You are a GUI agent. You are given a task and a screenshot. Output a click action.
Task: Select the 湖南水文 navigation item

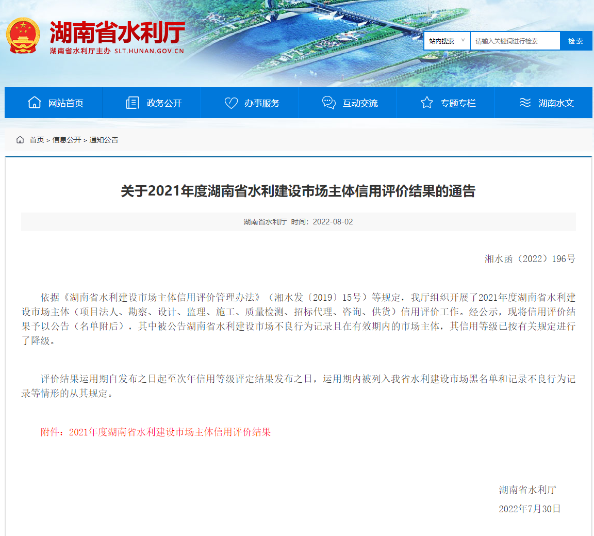pos(556,103)
